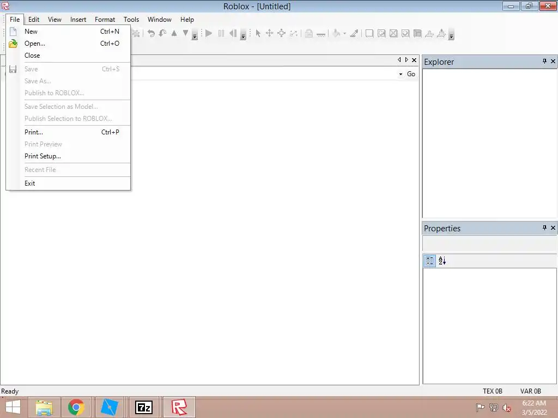The width and height of the screenshot is (558, 418).
Task: Click the square with circle surface icon
Action: click(x=405, y=33)
